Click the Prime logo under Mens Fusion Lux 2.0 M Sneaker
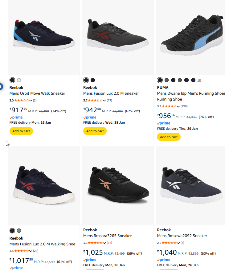The height and width of the screenshot is (270, 225). click(x=90, y=117)
